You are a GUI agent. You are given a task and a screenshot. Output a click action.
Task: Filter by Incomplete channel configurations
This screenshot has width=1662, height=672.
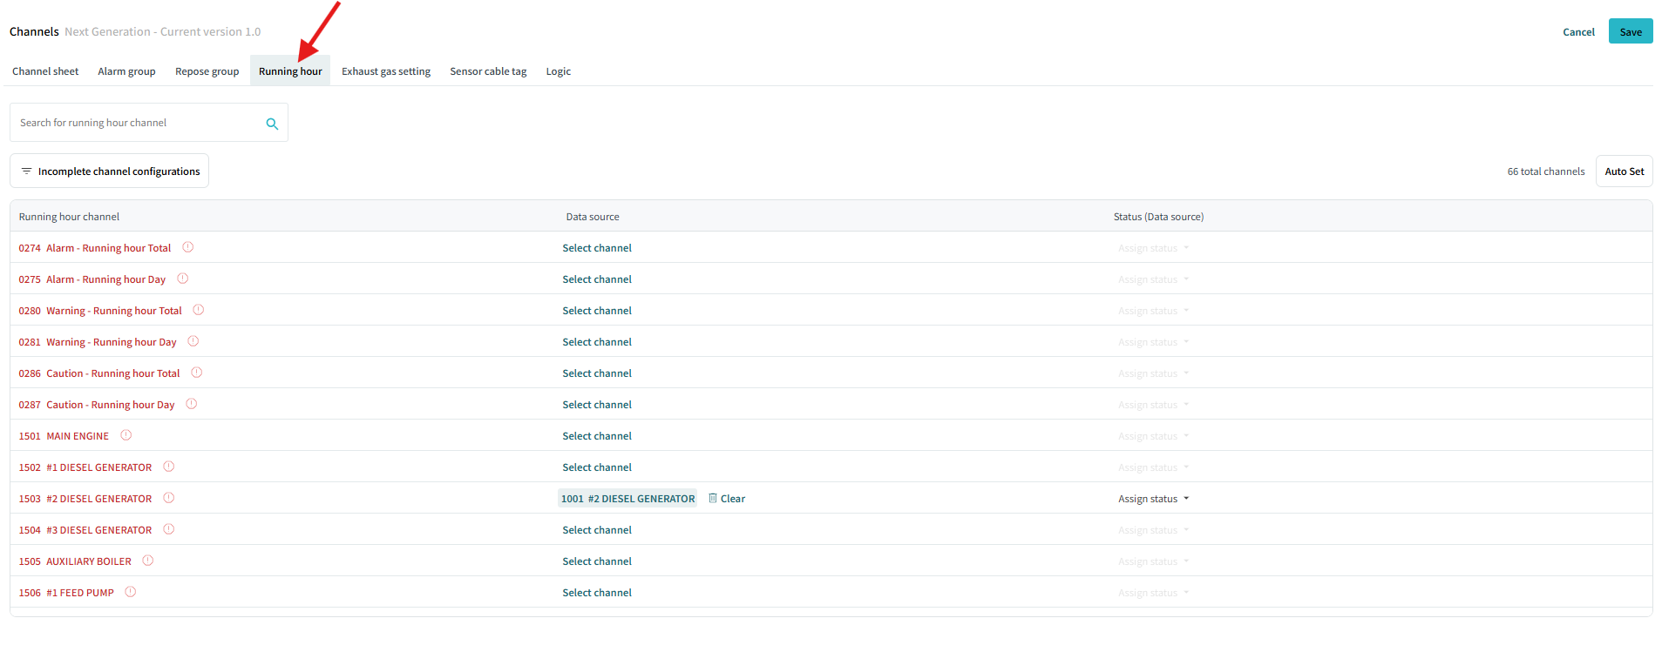[110, 171]
